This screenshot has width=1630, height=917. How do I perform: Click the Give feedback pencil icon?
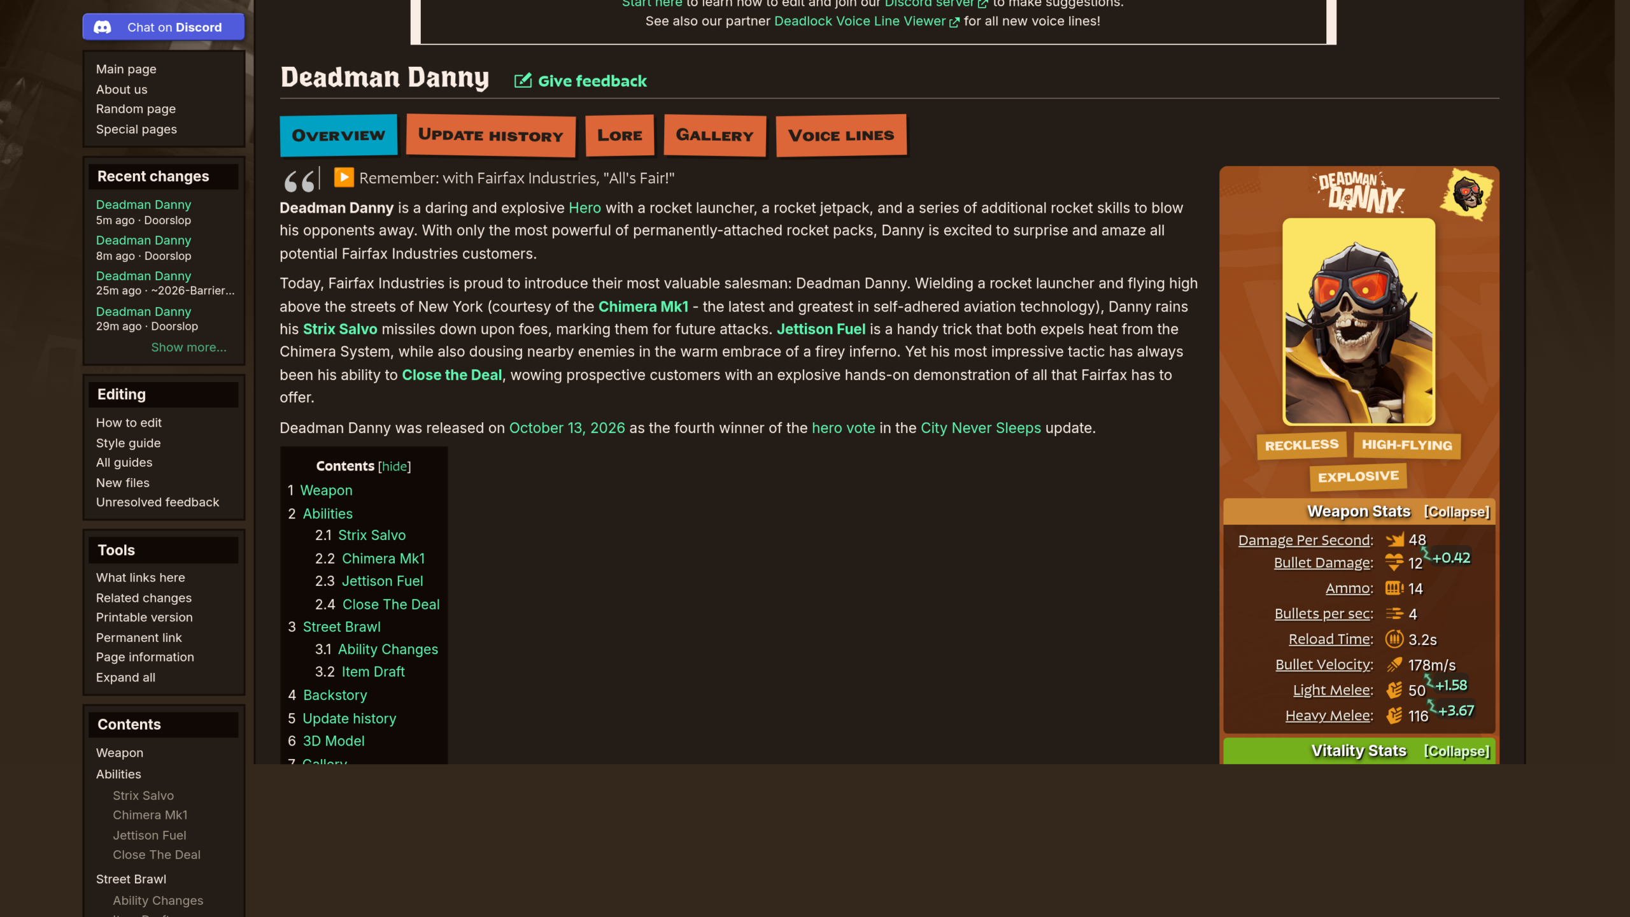pyautogui.click(x=523, y=81)
